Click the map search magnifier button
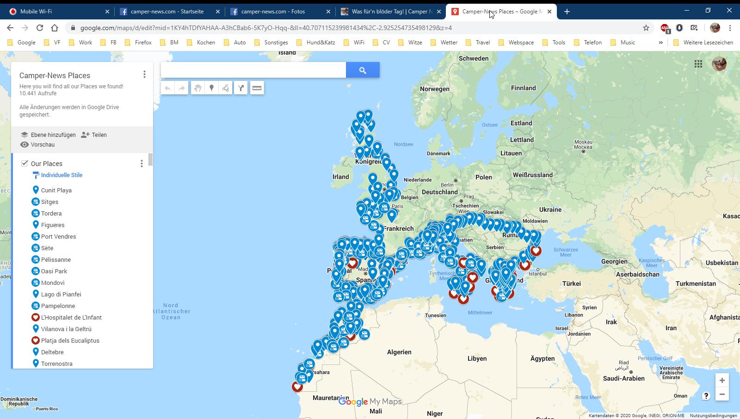Screen dimensions: 740x419 click(x=363, y=70)
